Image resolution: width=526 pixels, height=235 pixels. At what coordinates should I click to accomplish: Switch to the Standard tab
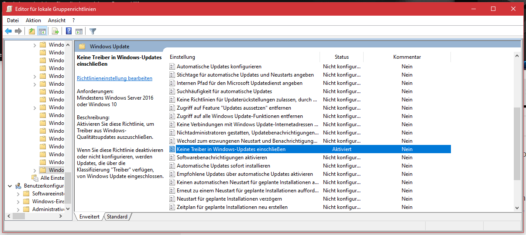(117, 217)
